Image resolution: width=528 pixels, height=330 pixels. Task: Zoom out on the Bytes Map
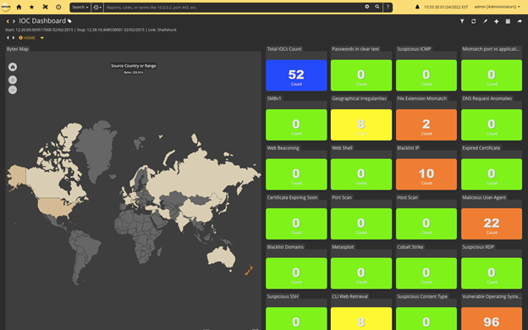click(x=13, y=90)
